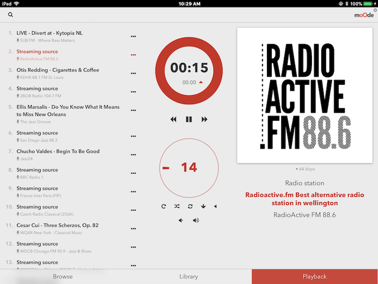Select the San Diego Jazz 88.3 station

pos(37,140)
